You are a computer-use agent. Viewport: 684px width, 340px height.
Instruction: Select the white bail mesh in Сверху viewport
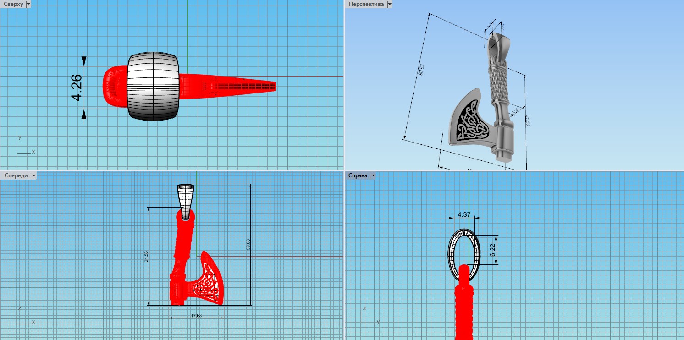[x=153, y=86]
